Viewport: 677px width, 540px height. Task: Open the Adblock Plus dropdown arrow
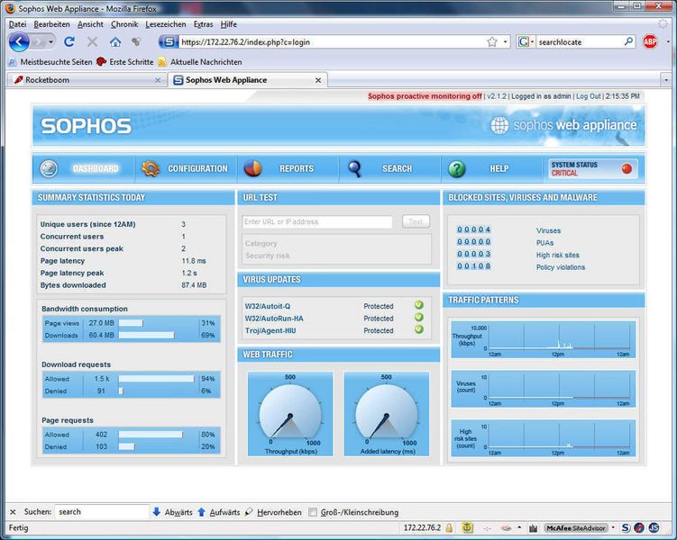pos(668,41)
